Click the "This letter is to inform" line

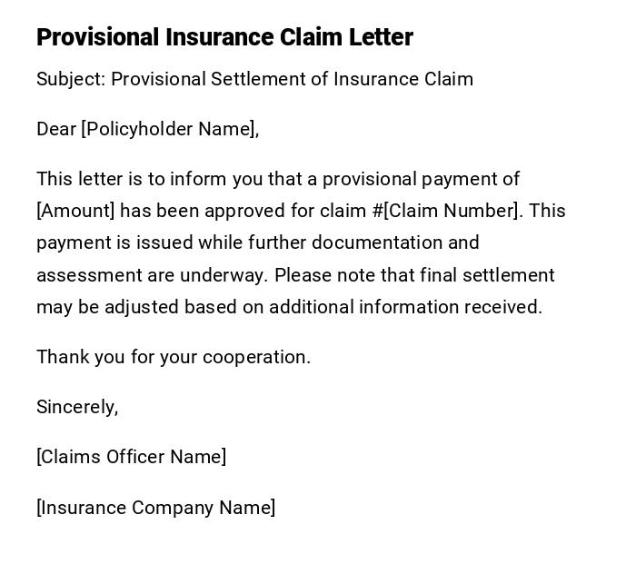click(x=132, y=179)
